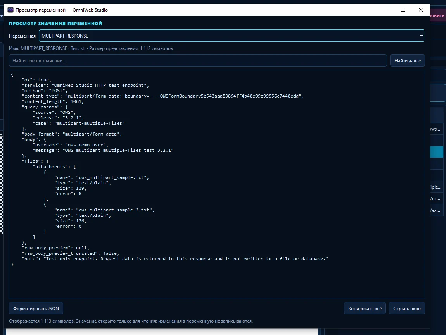Viewport: 446px width, 335px height.
Task: Minimize the variable viewer window
Action: coord(385,10)
